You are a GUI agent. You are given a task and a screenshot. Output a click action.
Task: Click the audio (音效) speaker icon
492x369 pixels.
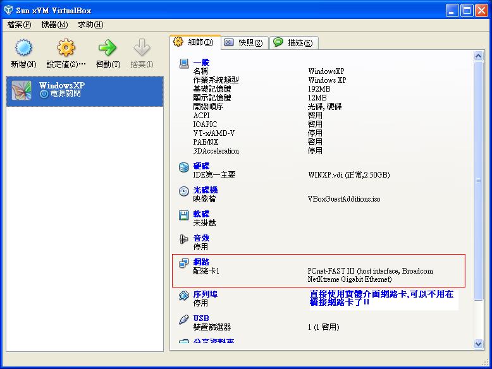[184, 239]
